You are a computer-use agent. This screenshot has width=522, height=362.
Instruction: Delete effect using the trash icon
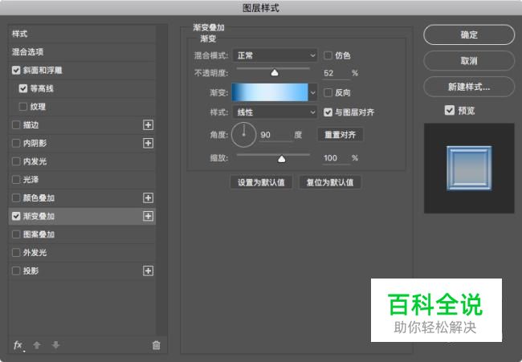[x=156, y=345]
